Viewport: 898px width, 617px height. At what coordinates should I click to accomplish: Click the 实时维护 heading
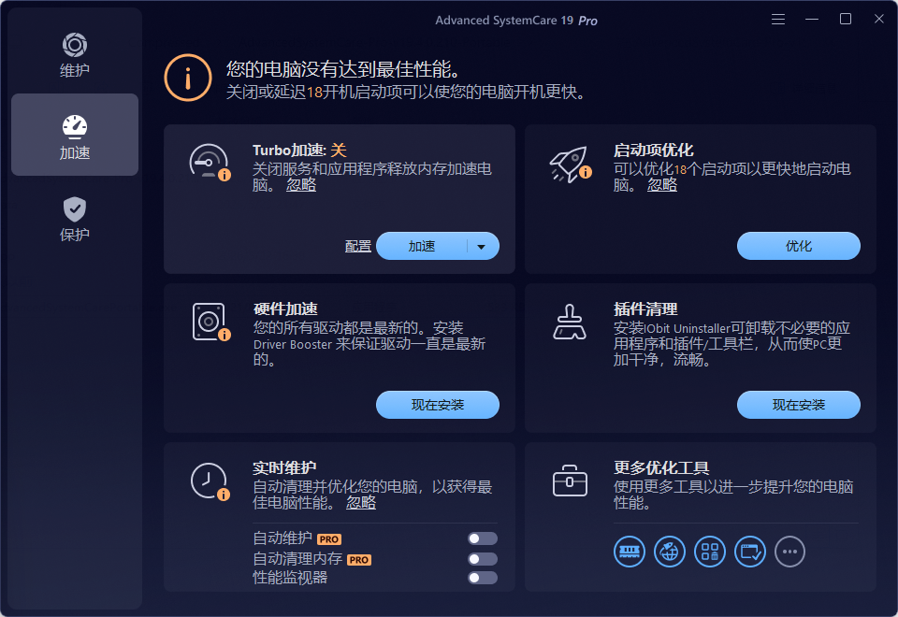[284, 467]
